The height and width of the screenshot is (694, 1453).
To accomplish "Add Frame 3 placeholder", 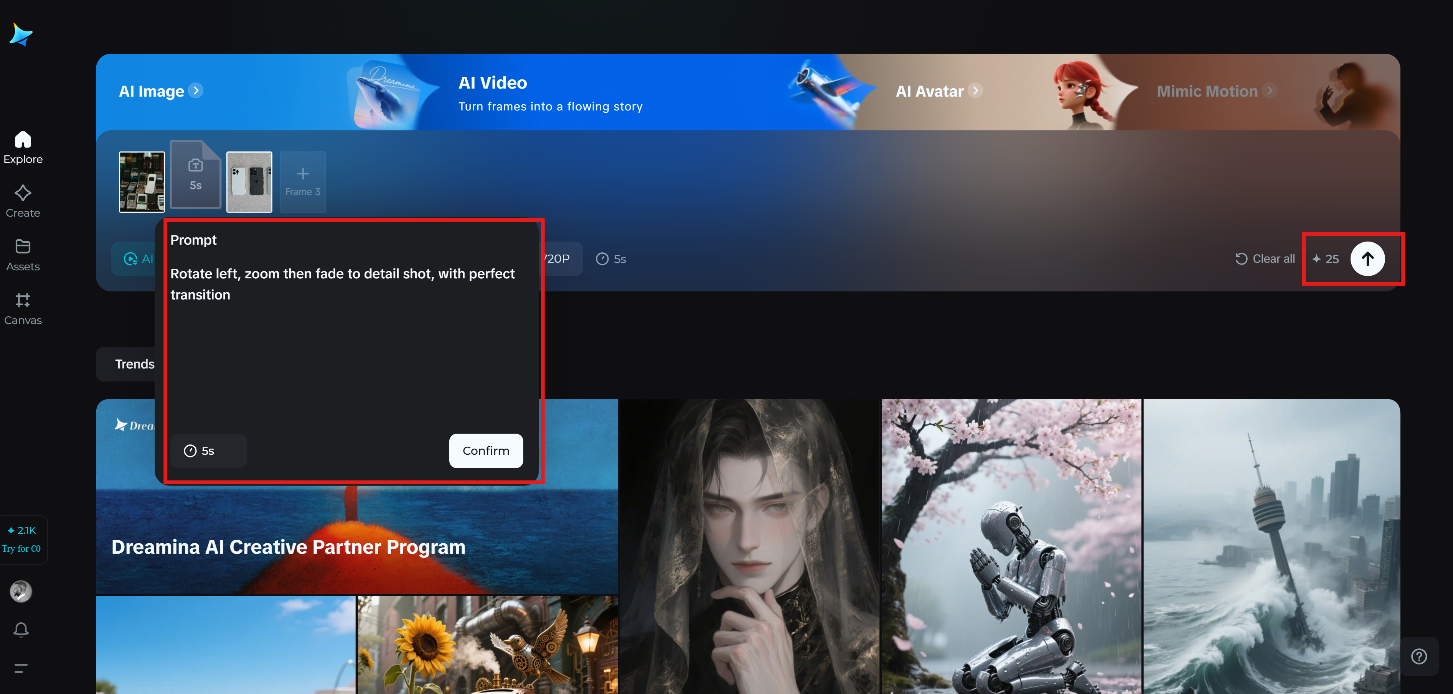I will [303, 181].
